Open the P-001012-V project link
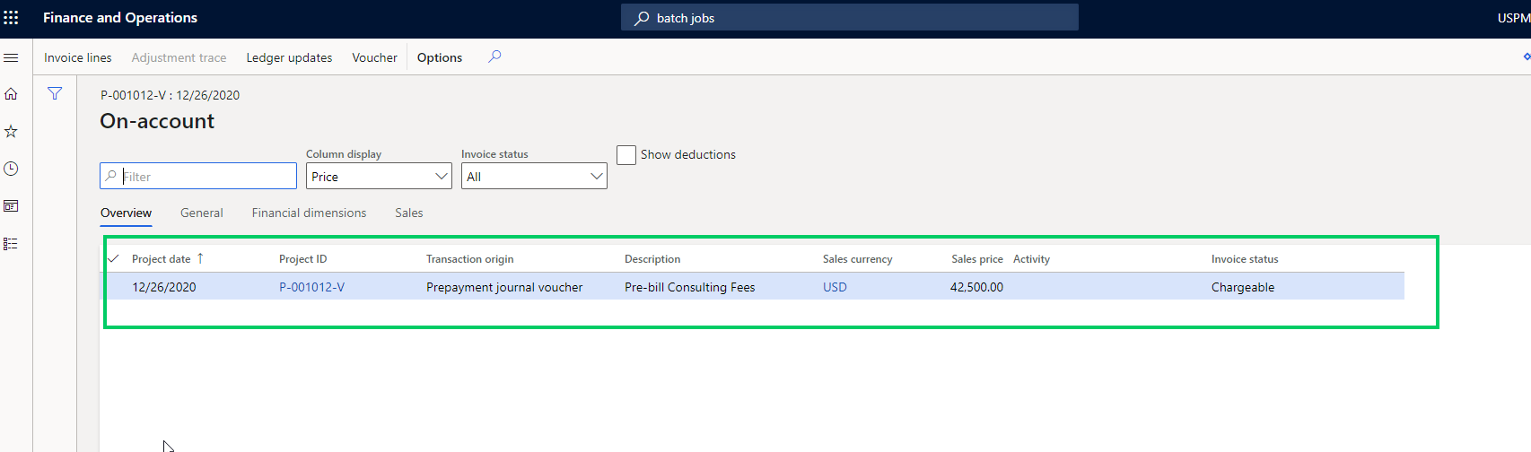Viewport: 1531px width, 452px height. (x=311, y=287)
